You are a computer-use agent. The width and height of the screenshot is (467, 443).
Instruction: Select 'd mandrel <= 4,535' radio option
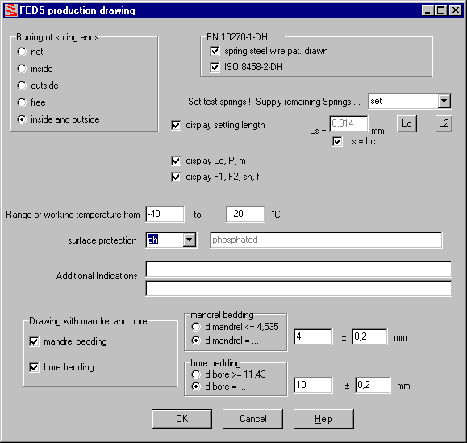(x=196, y=327)
